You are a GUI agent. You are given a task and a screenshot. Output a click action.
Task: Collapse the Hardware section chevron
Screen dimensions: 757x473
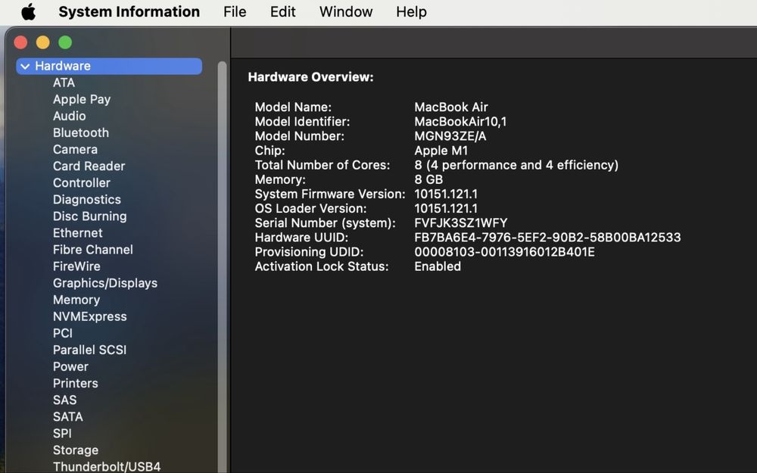(25, 66)
